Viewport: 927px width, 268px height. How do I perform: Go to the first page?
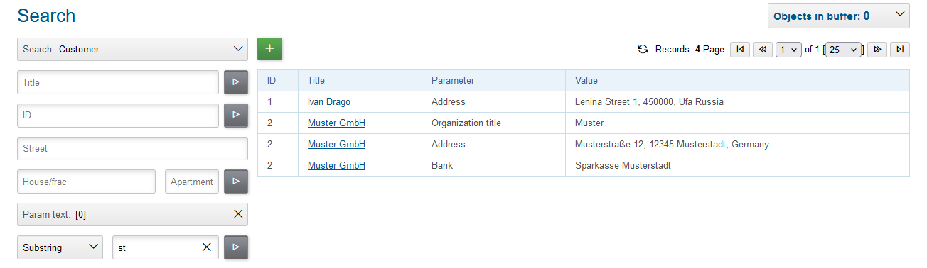740,50
